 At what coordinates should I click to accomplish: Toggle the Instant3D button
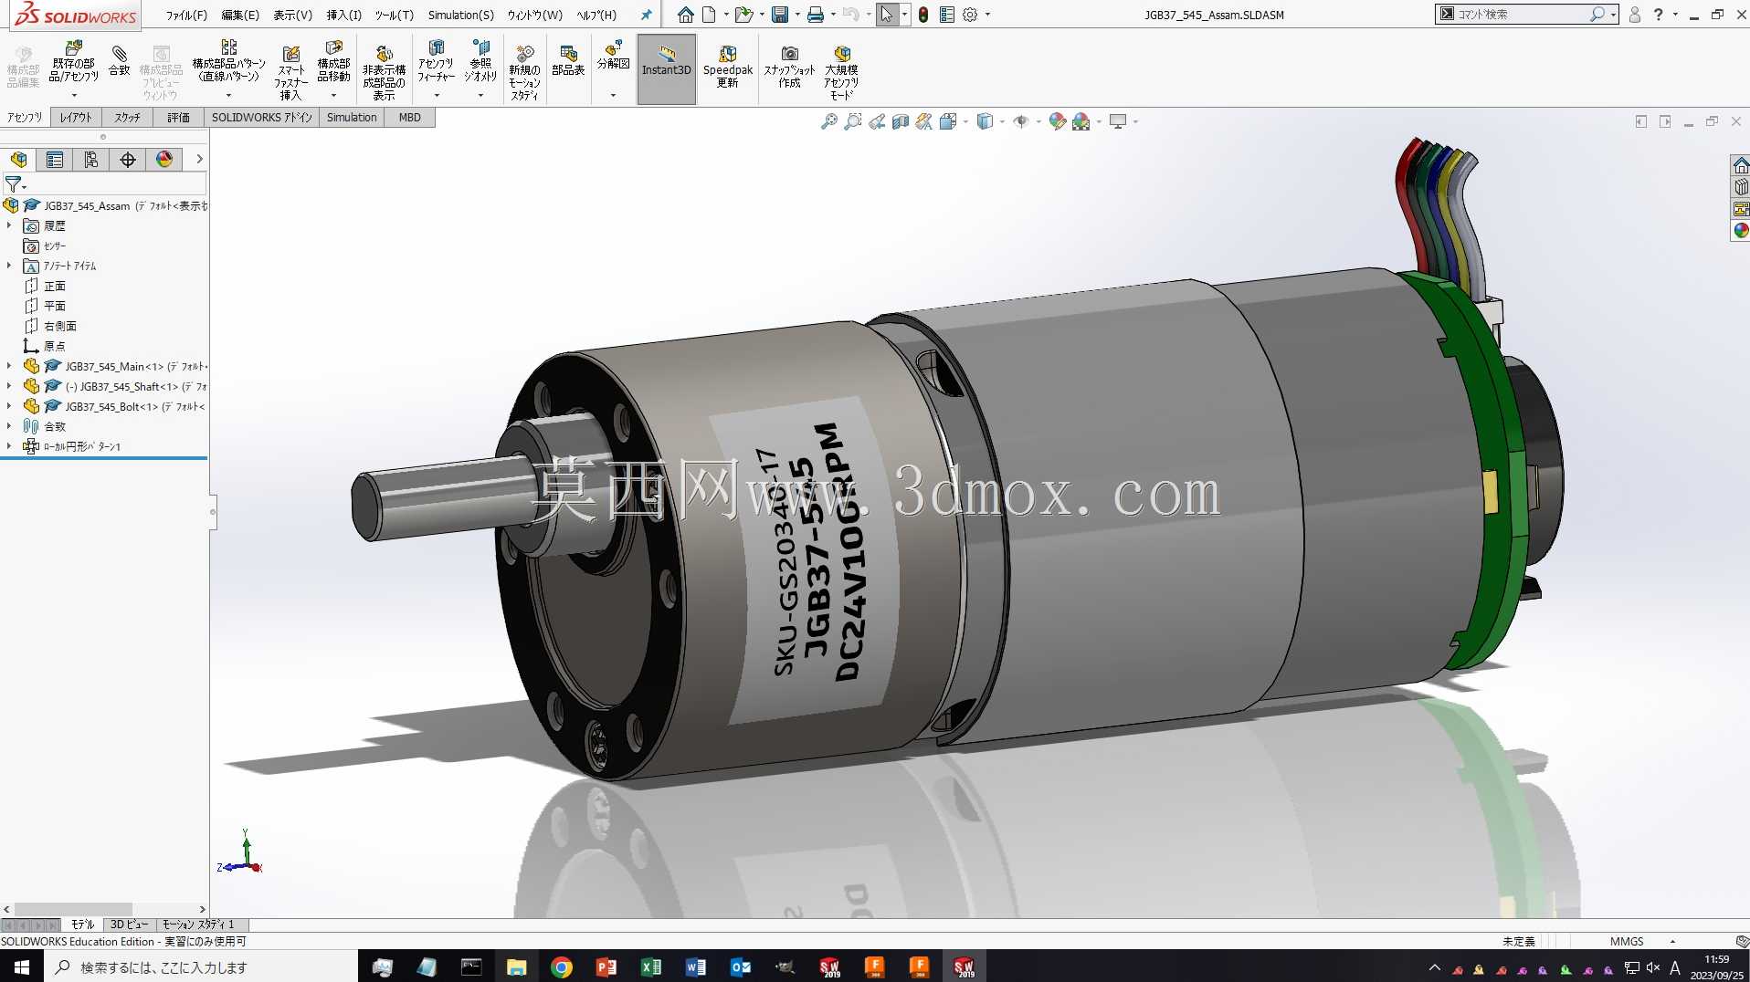coord(667,69)
